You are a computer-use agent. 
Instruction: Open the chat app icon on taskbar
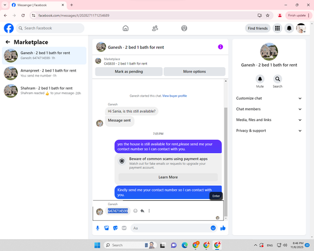173,245
